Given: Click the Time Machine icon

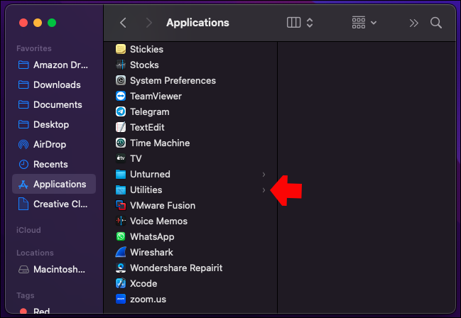Looking at the screenshot, I should point(121,143).
